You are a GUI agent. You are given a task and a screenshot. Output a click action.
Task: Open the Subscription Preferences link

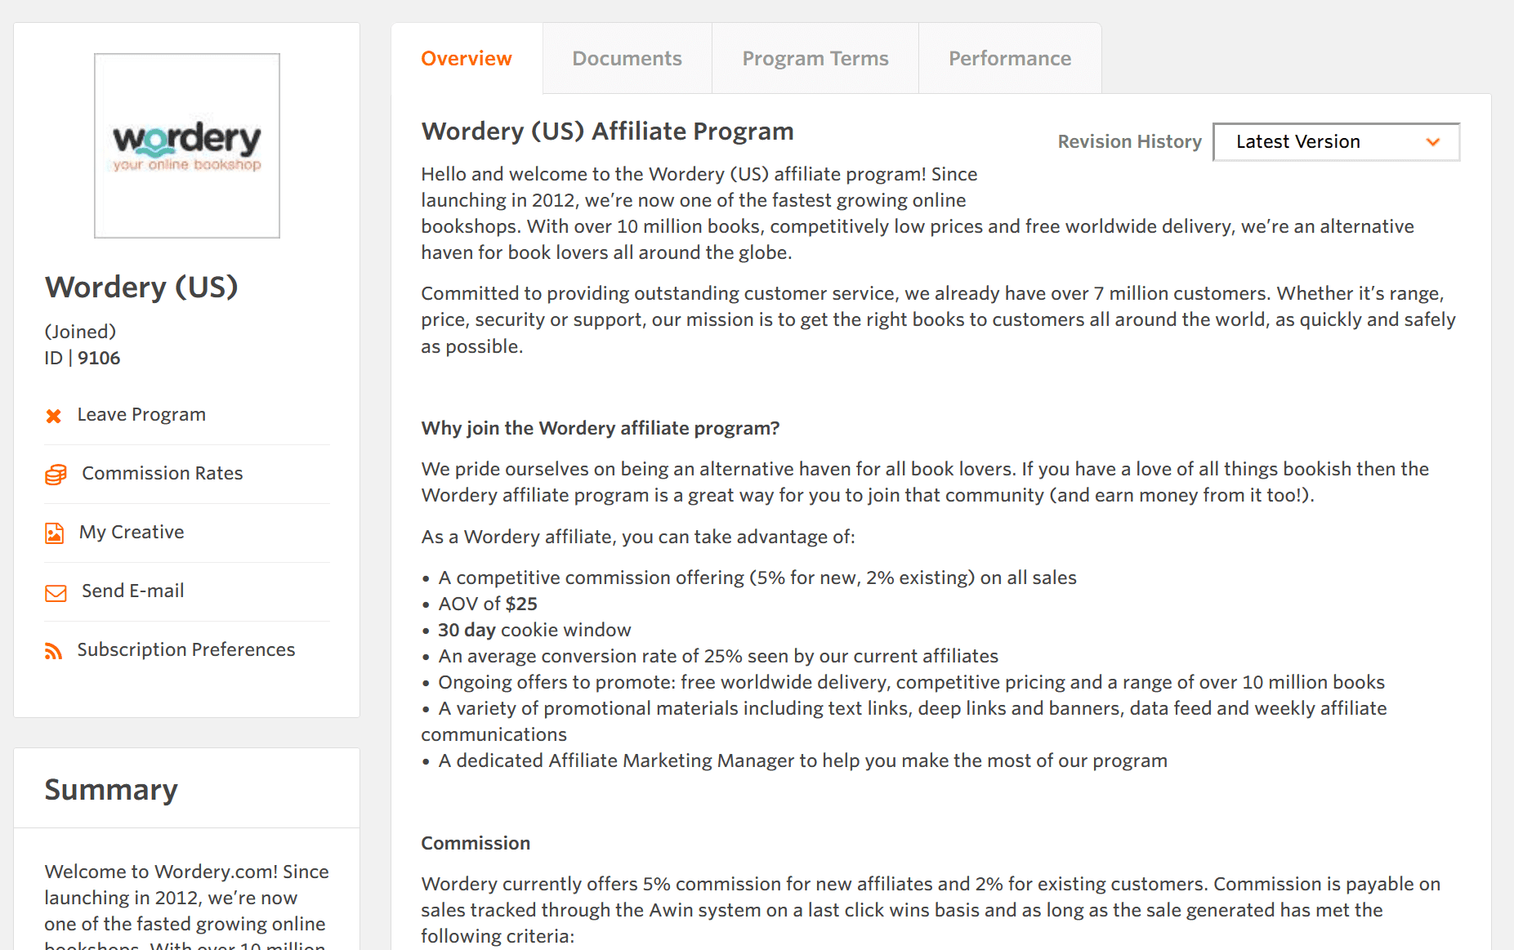coord(186,650)
